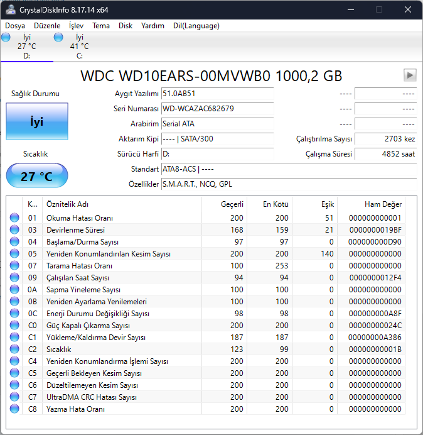Click the Ham Değer column header

click(371, 204)
